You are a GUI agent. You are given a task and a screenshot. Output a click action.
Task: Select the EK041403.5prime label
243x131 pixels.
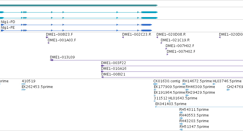(x=171, y=104)
